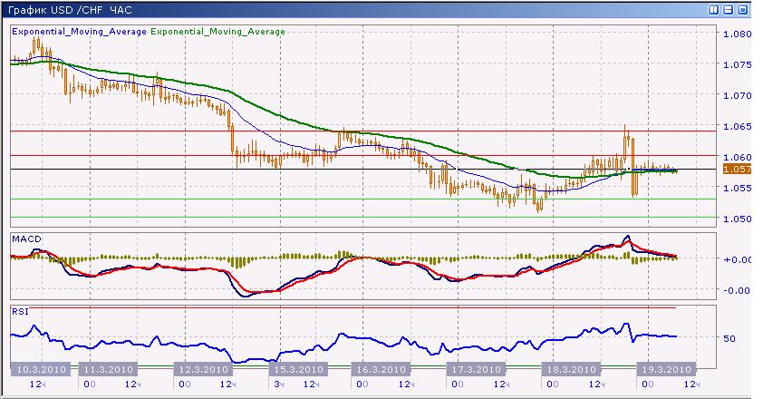Click the '3ч' hour label on time axis
Viewport: 763px width, 399px height.
(279, 384)
